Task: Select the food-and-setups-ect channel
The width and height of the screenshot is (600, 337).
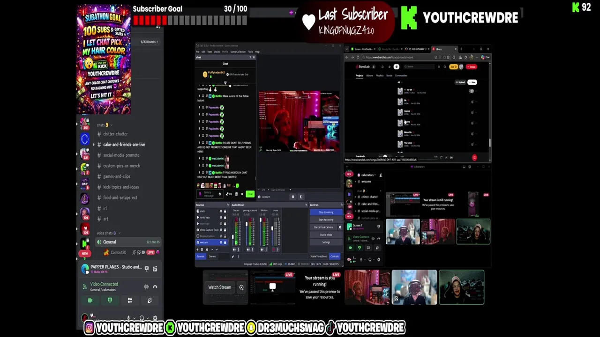Action: point(120,198)
